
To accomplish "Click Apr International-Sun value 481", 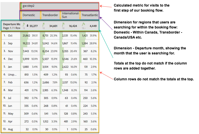I will (x=66, y=121).
